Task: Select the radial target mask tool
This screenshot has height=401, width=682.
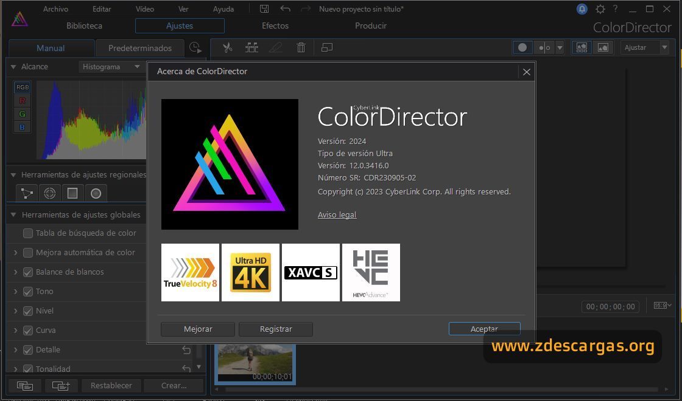Action: coord(49,193)
